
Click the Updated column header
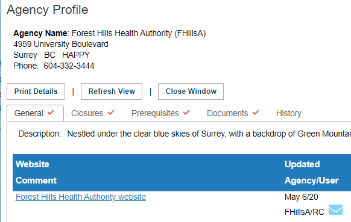[302, 164]
